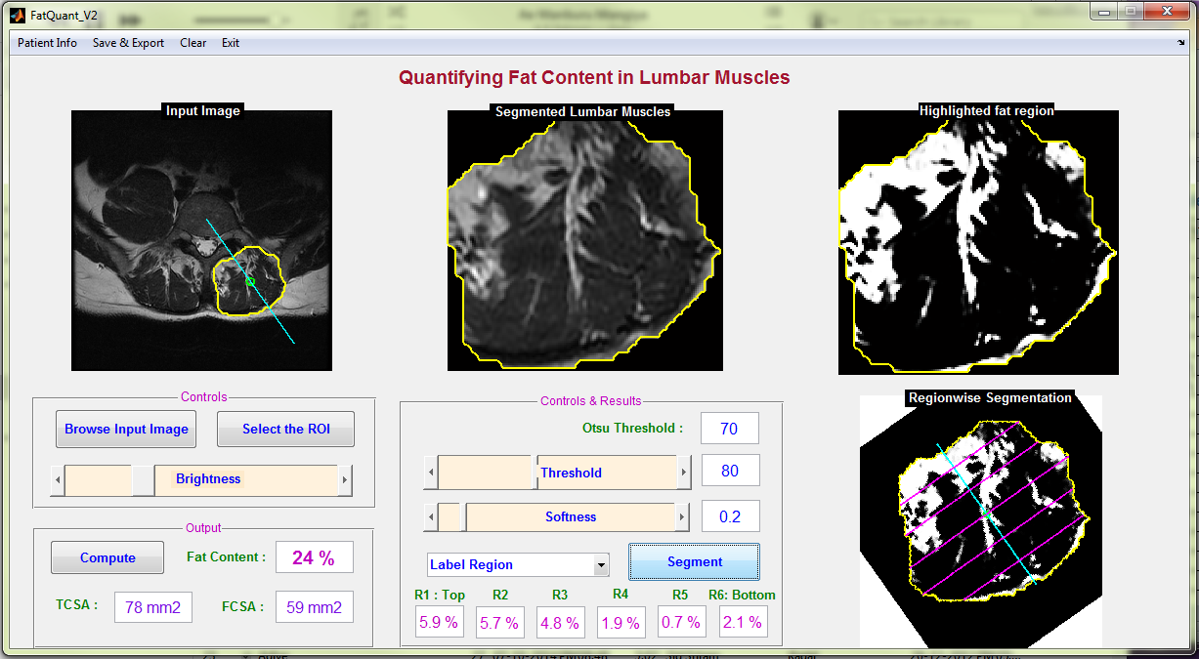This screenshot has width=1199, height=659.
Task: Click the Otsu Threshold value field
Action: pyautogui.click(x=729, y=429)
